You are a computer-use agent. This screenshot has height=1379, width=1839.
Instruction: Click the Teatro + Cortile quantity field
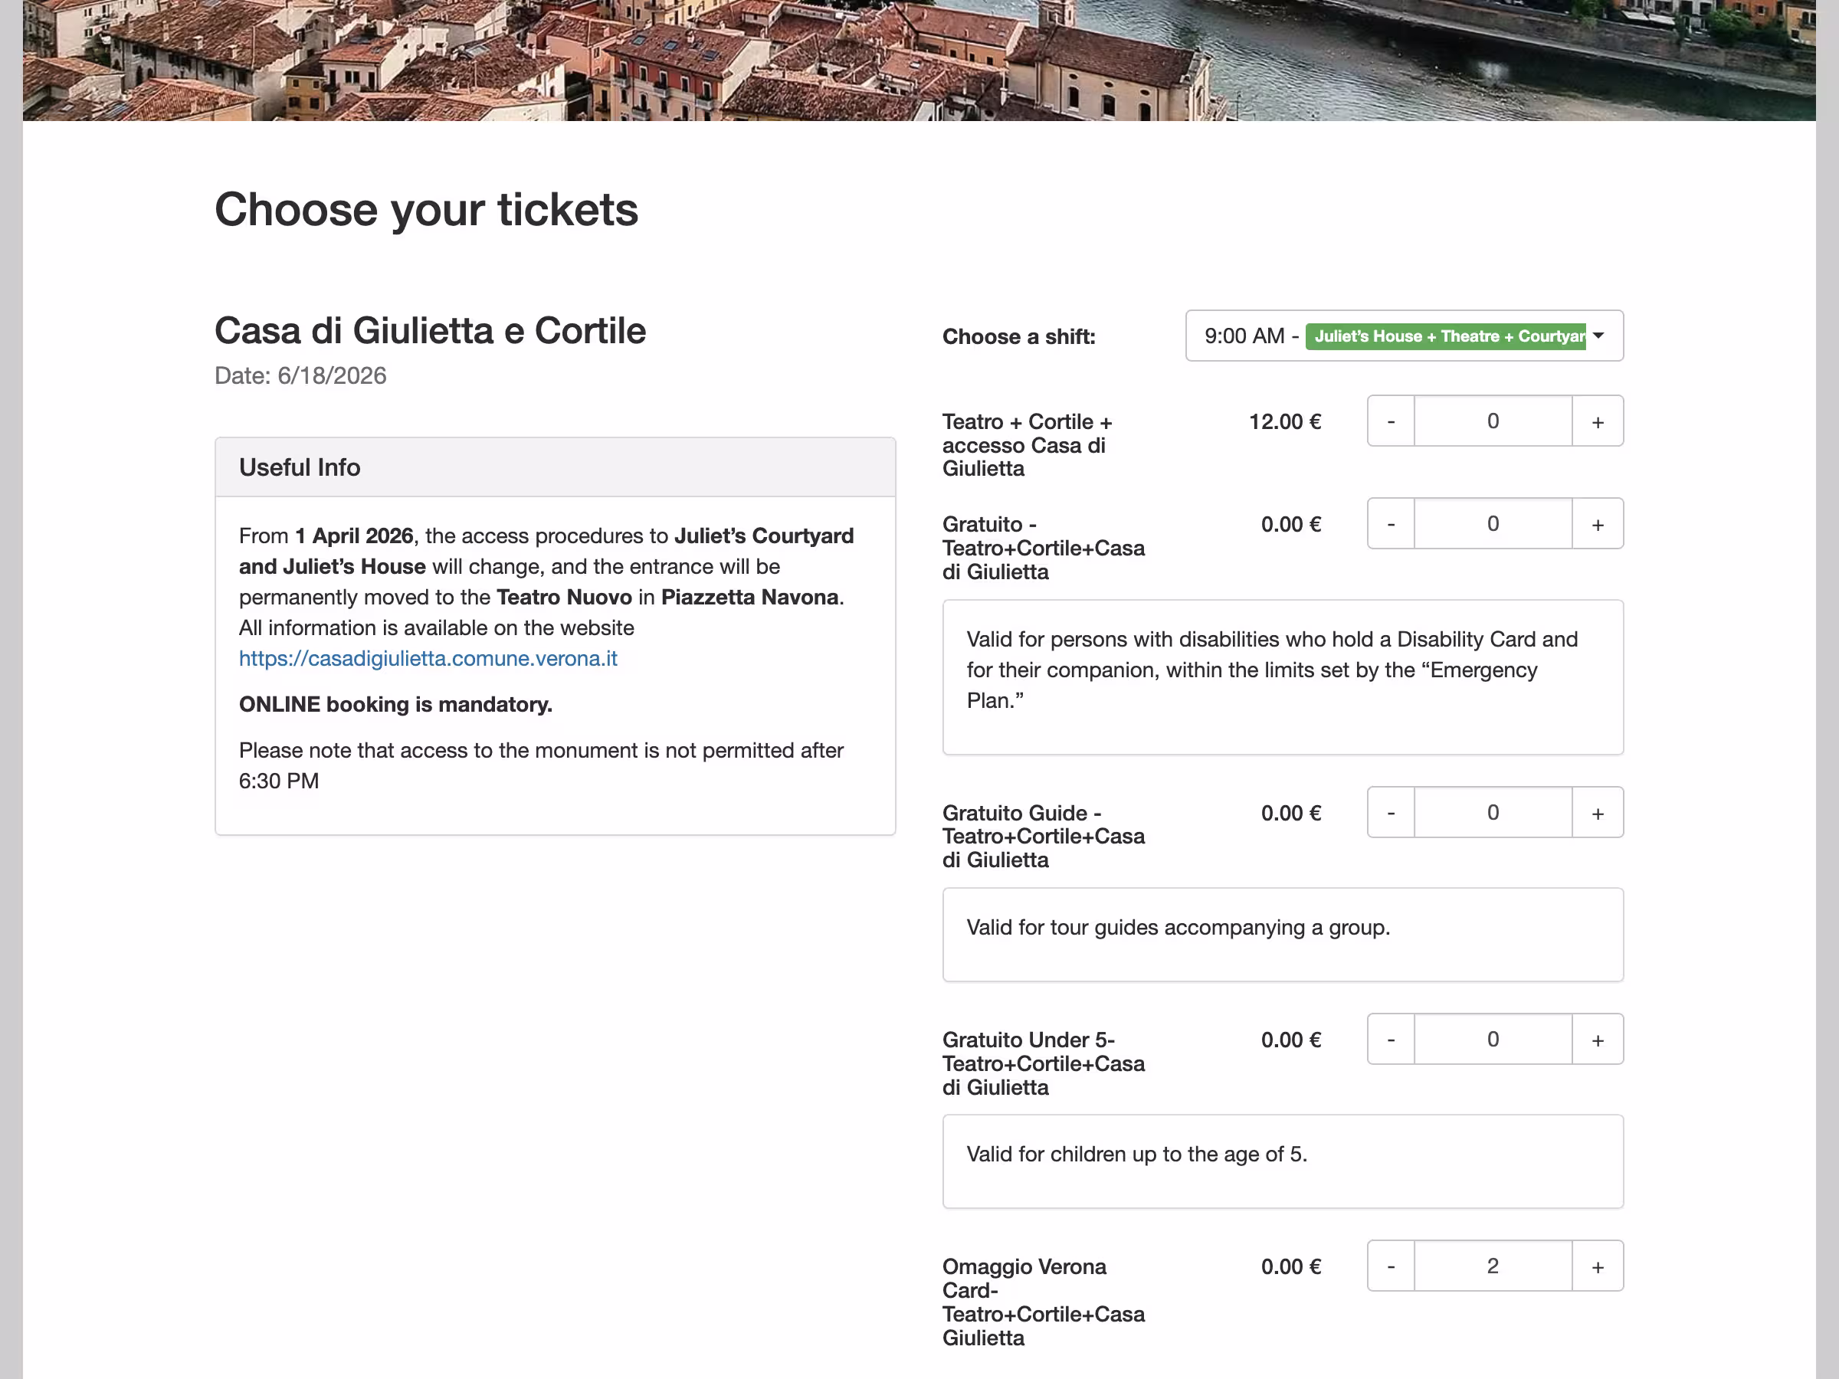point(1493,421)
